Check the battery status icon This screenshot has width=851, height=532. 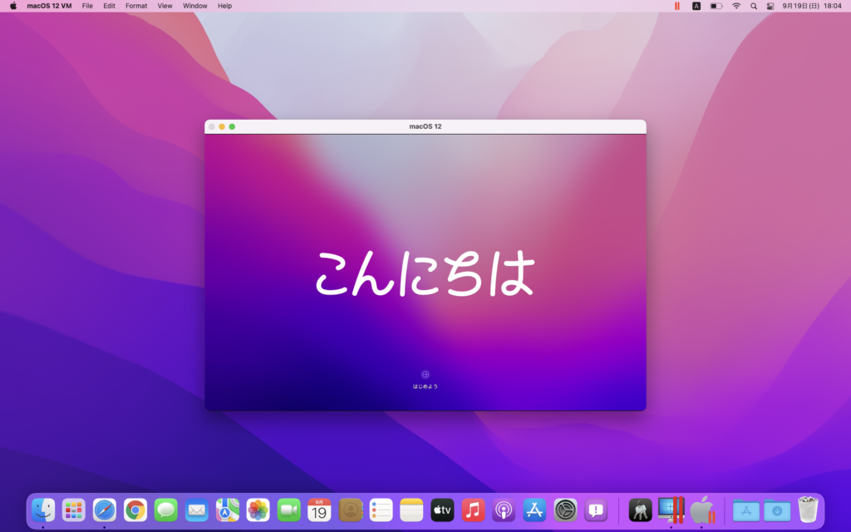[716, 6]
